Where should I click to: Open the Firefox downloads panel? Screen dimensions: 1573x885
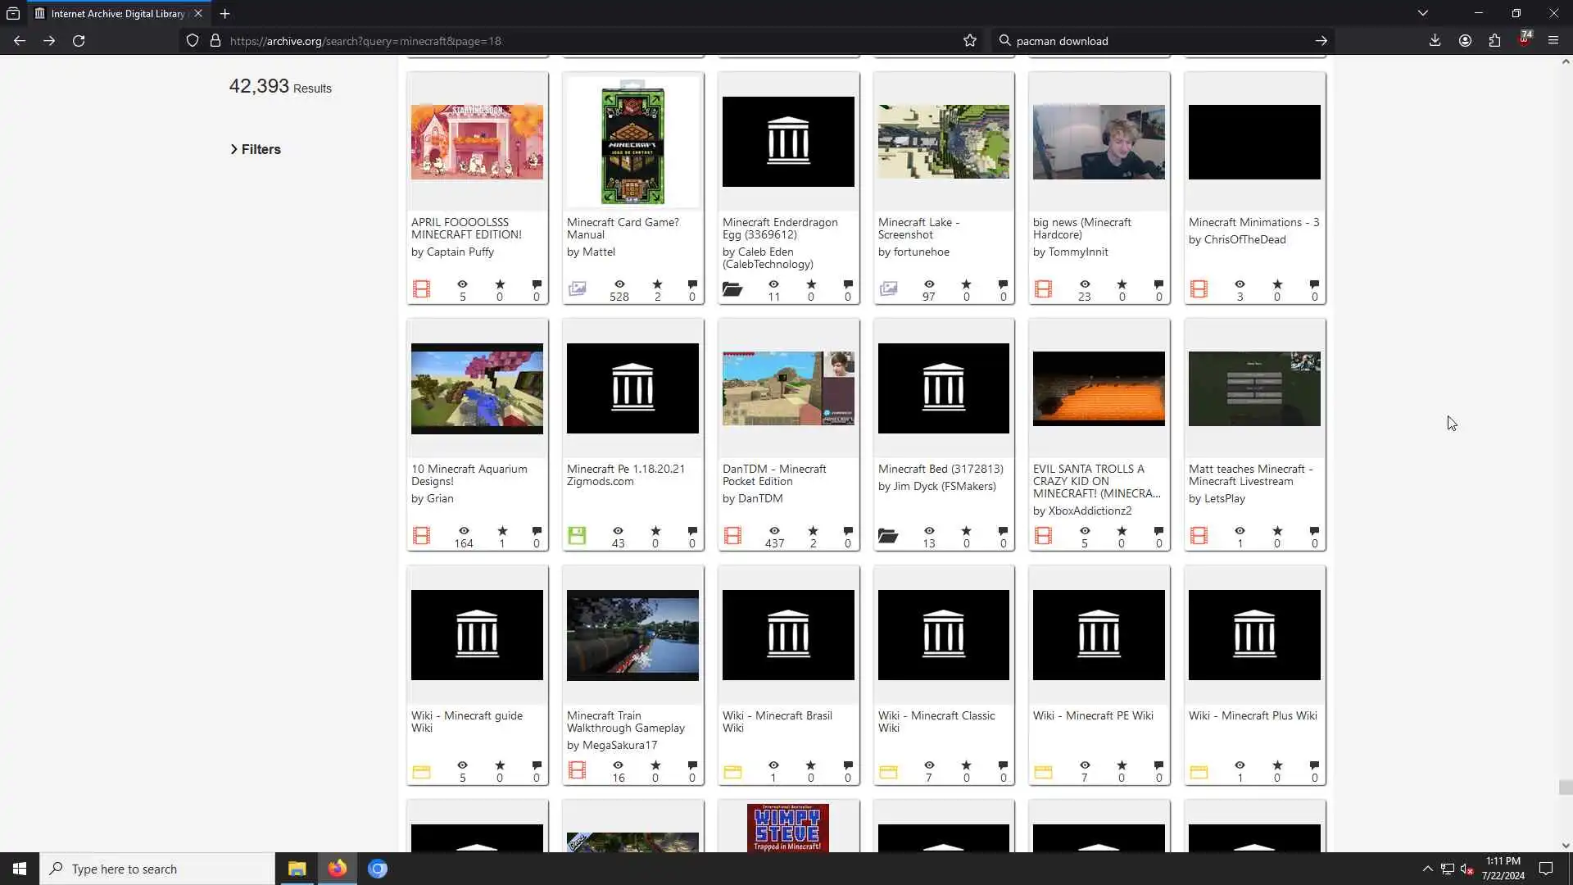point(1435,41)
